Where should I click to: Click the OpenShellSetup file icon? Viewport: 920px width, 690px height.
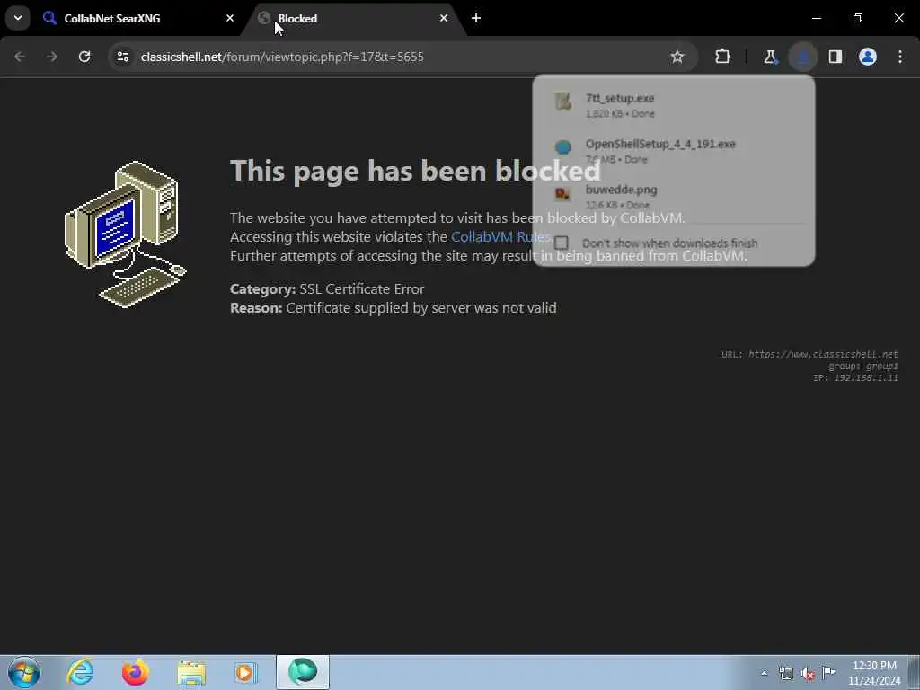click(563, 146)
